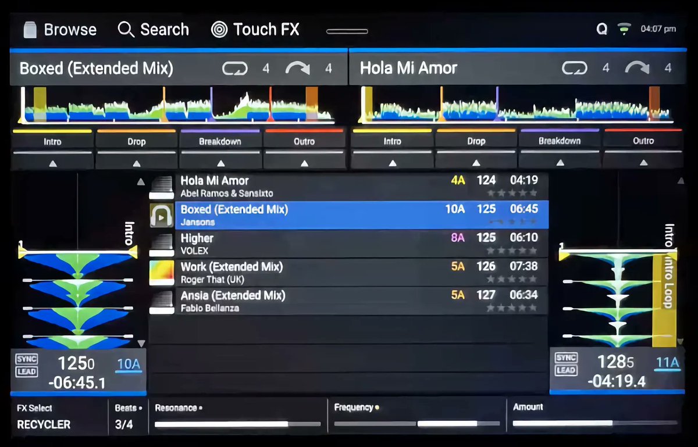Select the Boxed (Extended Mix) deck title
The width and height of the screenshot is (698, 447).
pos(97,69)
